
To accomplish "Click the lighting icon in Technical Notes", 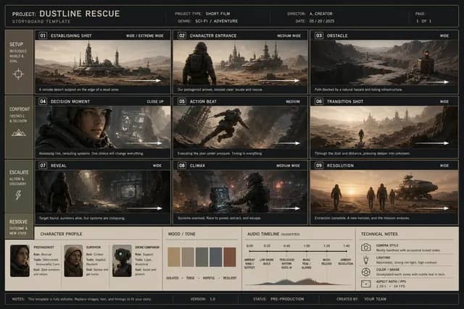I will [365, 260].
